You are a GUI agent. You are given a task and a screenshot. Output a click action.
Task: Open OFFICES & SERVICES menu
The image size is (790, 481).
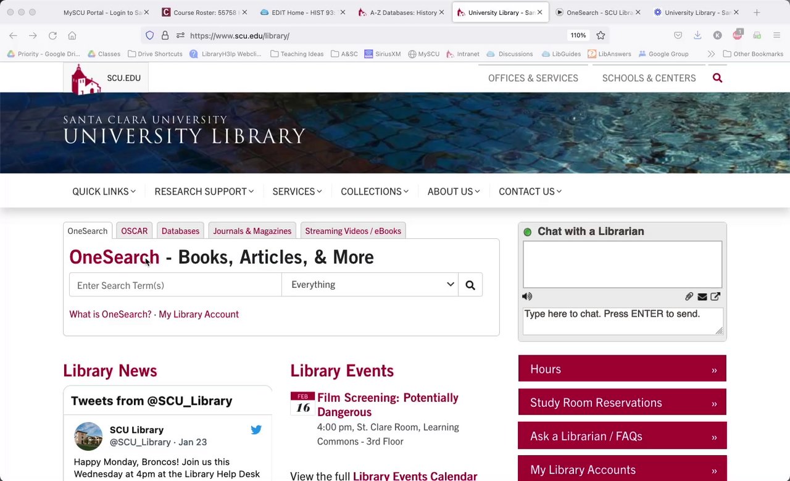[x=533, y=78]
